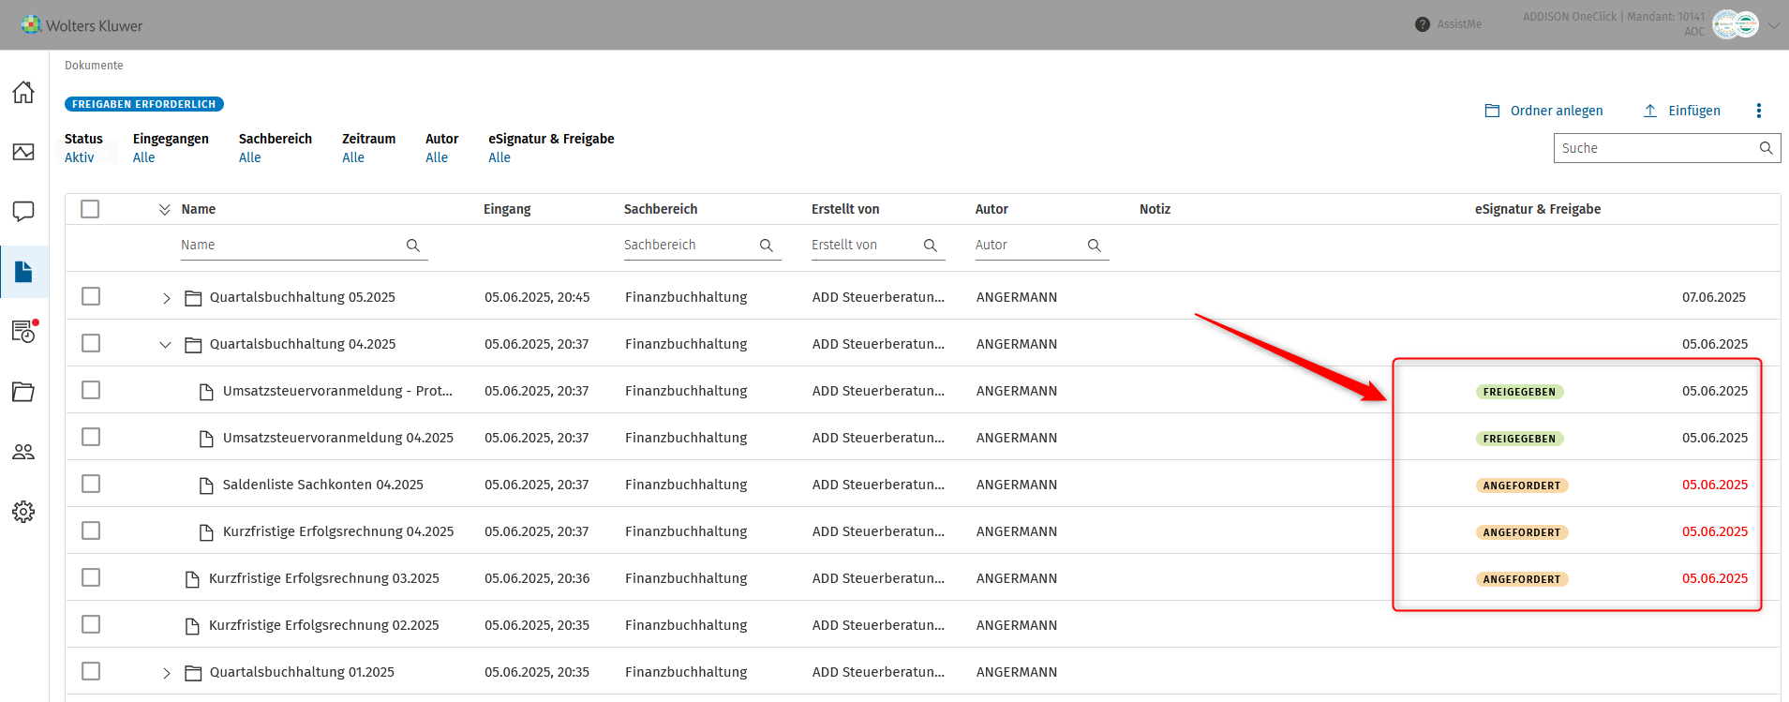This screenshot has width=1789, height=702.
Task: Check the Quartalsbuchhaltung 04.2025 row checkbox
Action: point(91,343)
